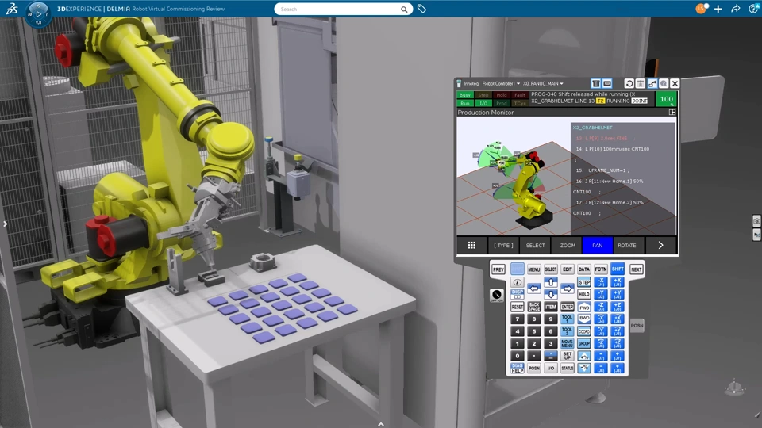Toggle the pendant keypad view icon
The width and height of the screenshot is (762, 428).
pos(607,83)
